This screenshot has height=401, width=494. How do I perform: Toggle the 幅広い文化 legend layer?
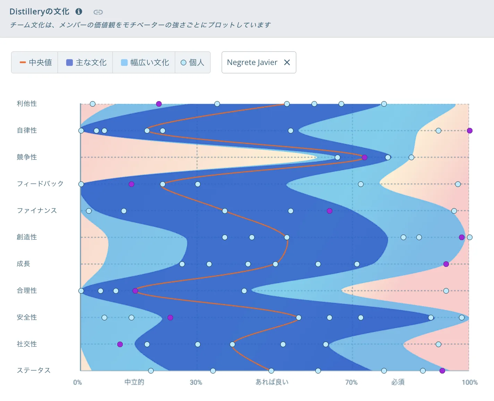[x=144, y=62]
